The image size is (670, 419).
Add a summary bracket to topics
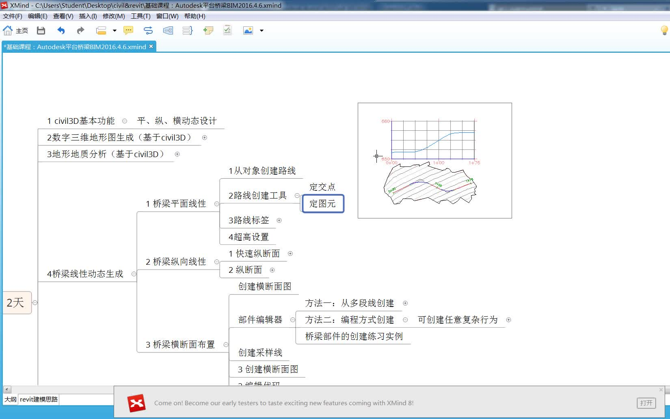[x=188, y=30]
